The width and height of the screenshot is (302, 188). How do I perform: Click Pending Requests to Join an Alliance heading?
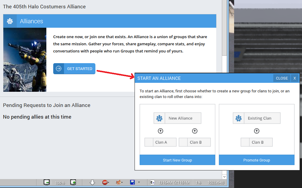click(x=47, y=105)
